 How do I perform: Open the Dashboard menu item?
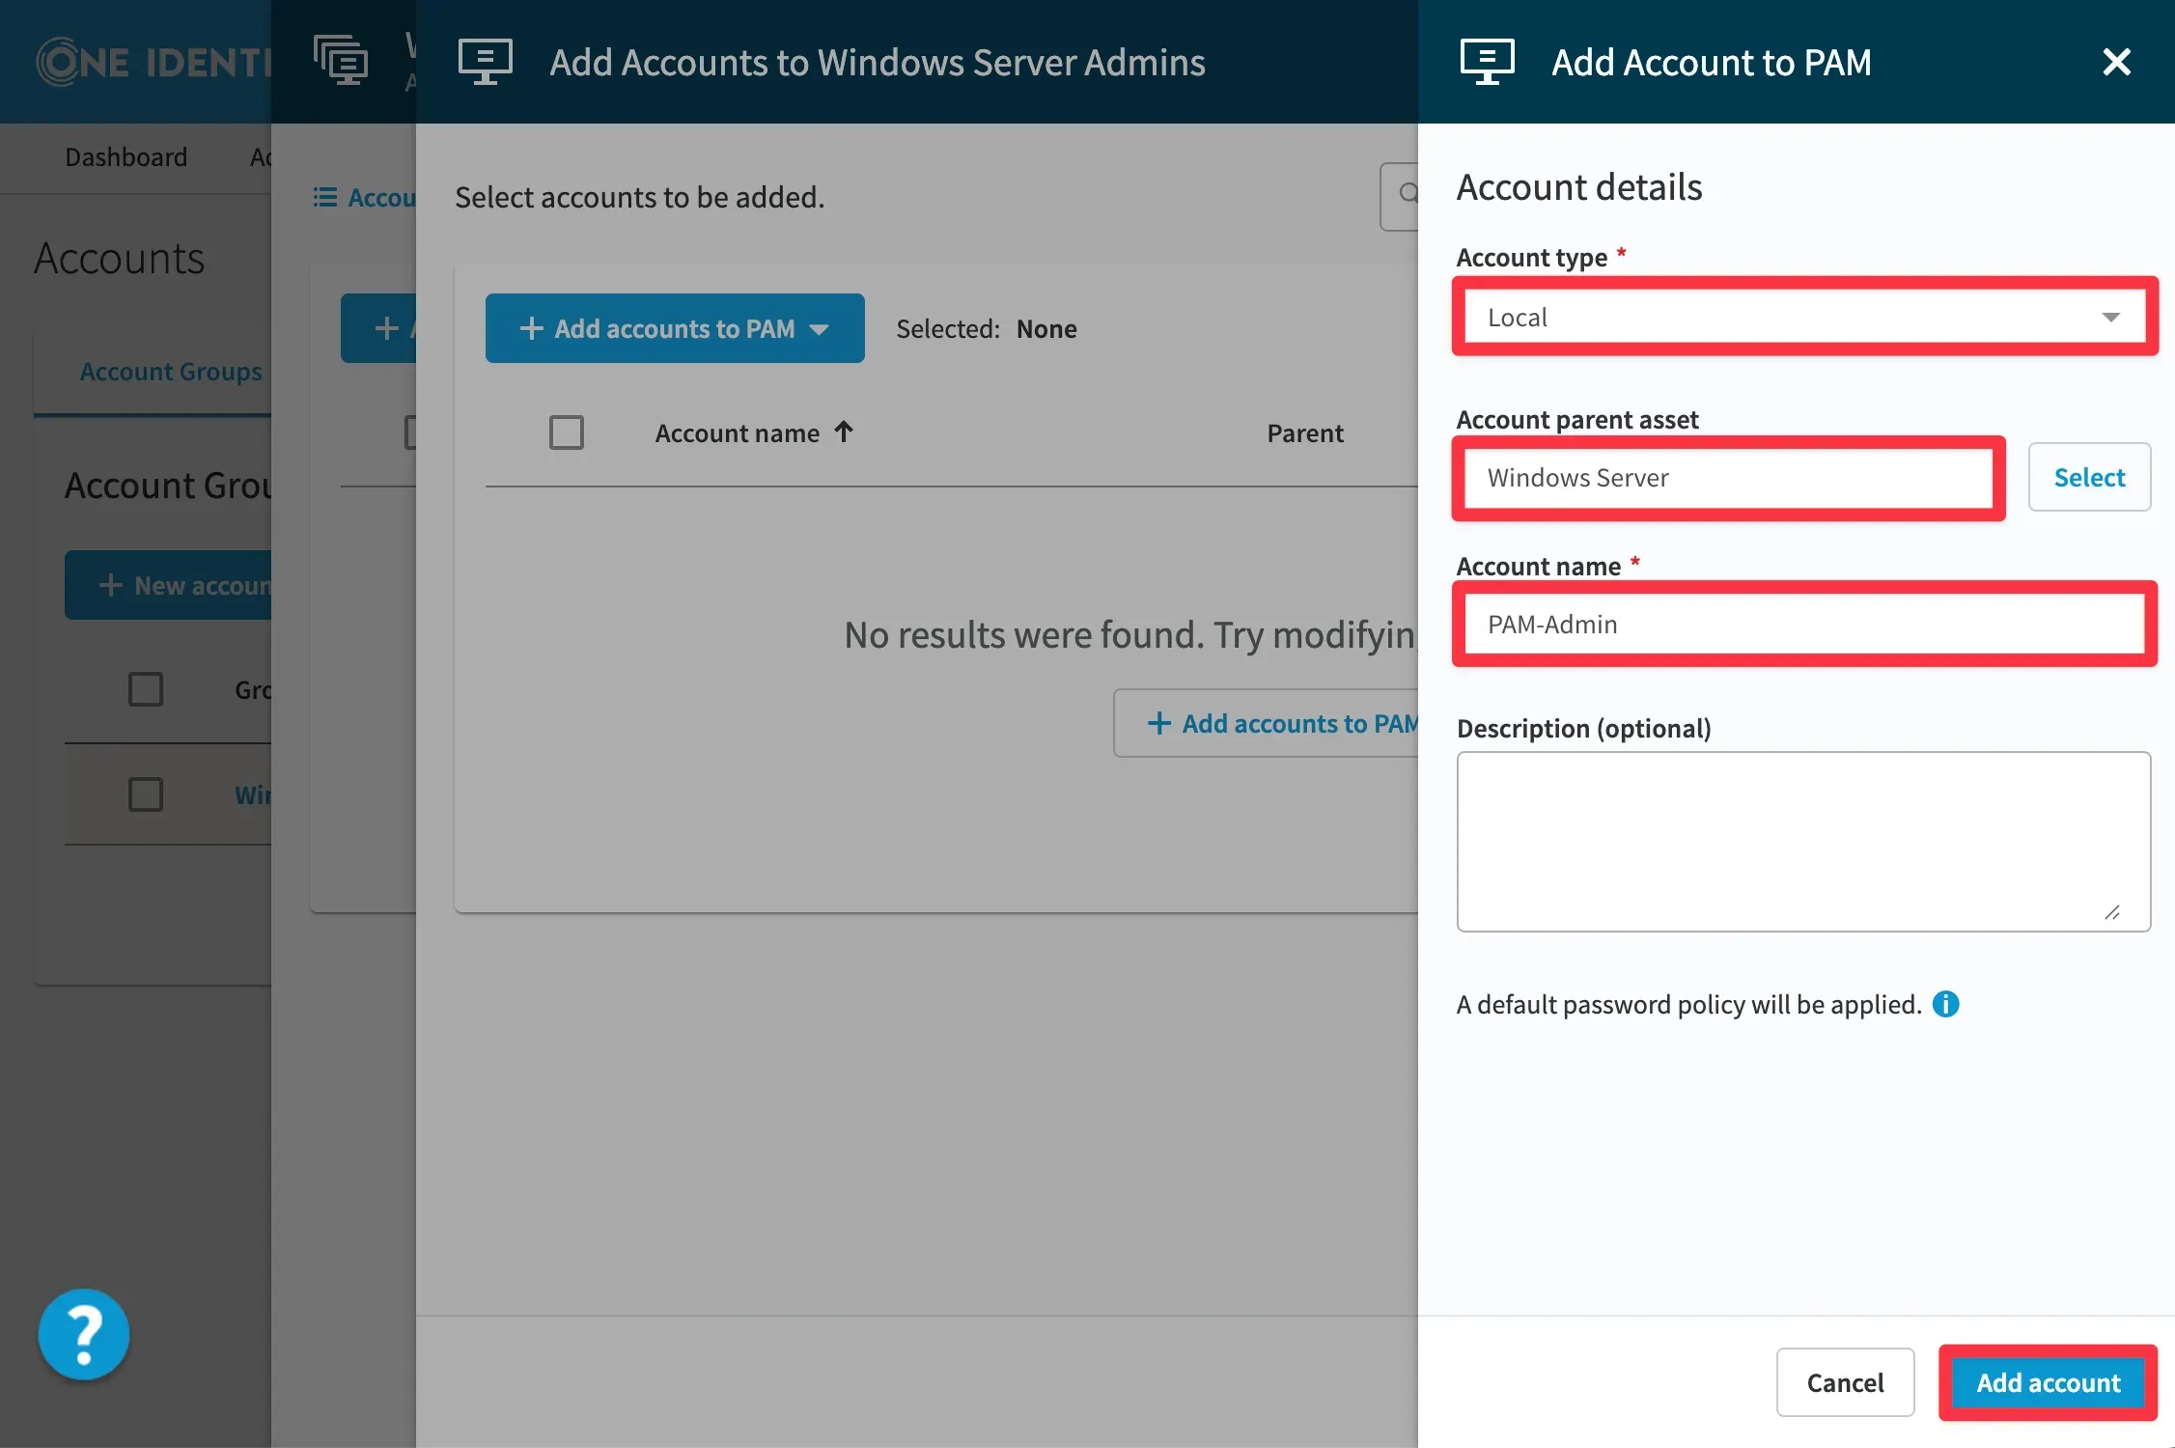coord(126,157)
